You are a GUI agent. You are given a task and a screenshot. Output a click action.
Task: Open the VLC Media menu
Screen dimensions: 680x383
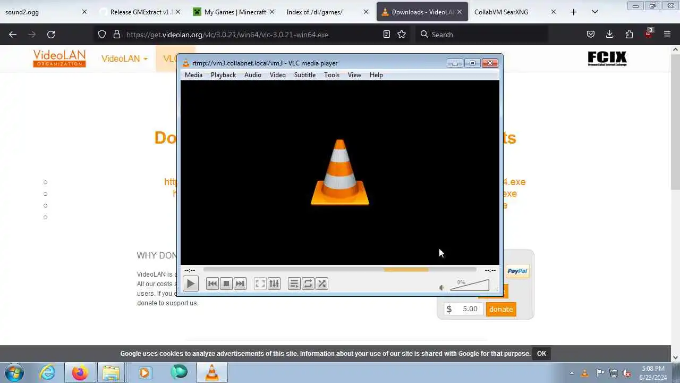pos(193,75)
